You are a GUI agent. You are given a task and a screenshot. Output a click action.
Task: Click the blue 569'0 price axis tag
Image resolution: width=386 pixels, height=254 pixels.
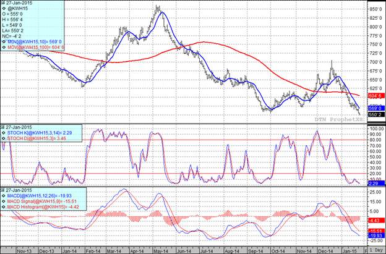click(376, 108)
